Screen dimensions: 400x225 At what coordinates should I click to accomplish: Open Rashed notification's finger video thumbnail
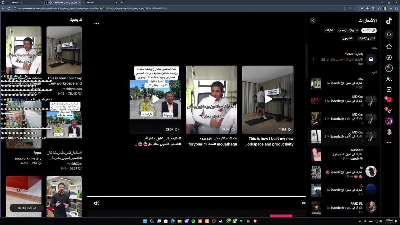(x=316, y=154)
